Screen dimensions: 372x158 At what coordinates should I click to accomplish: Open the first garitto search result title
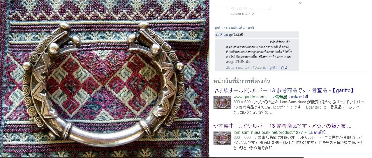[283, 90]
